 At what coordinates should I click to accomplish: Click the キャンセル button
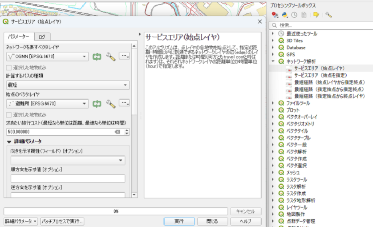pyautogui.click(x=246, y=211)
